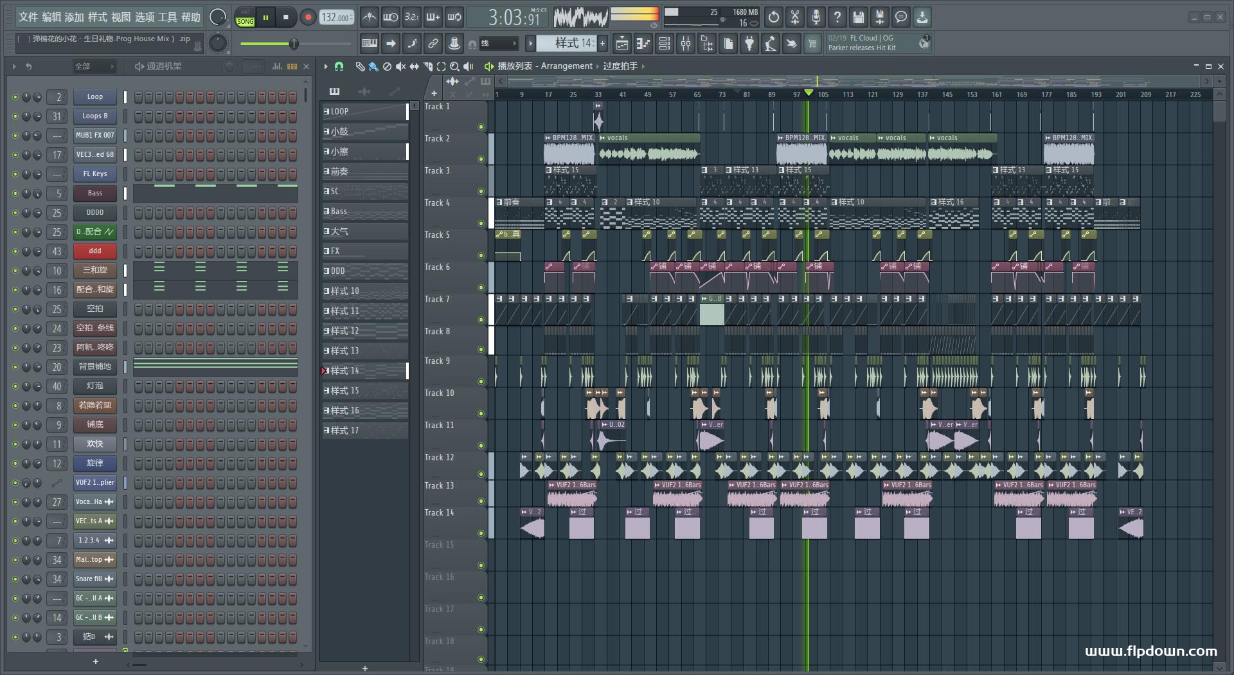Toggle the playlist snap magnet
This screenshot has height=675, width=1234.
point(339,66)
